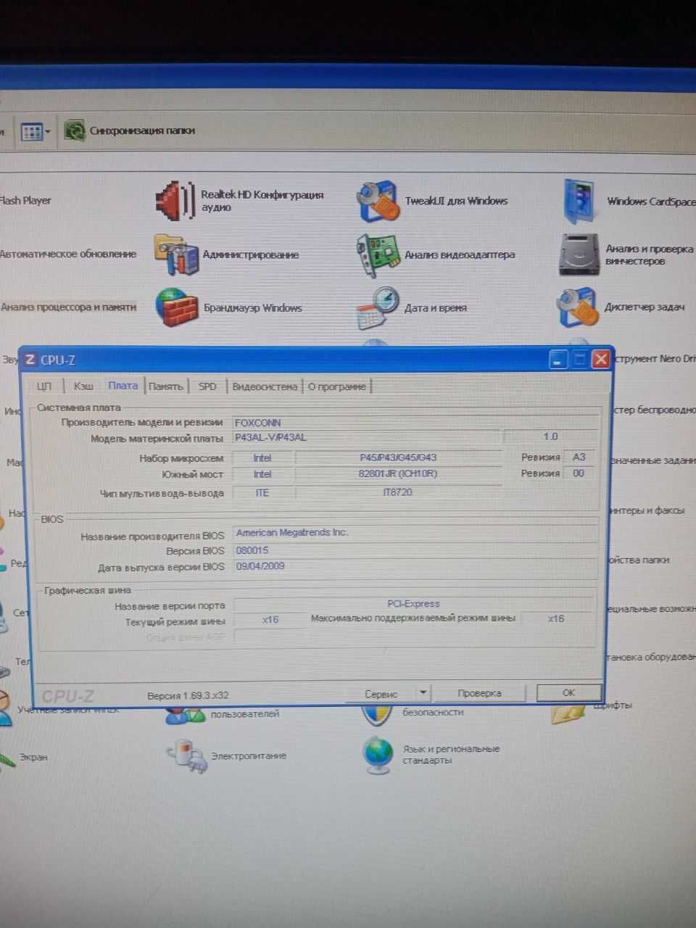Click the P43AL-V/P43AL model field
Viewport: 696px width, 928px height.
pos(366,437)
